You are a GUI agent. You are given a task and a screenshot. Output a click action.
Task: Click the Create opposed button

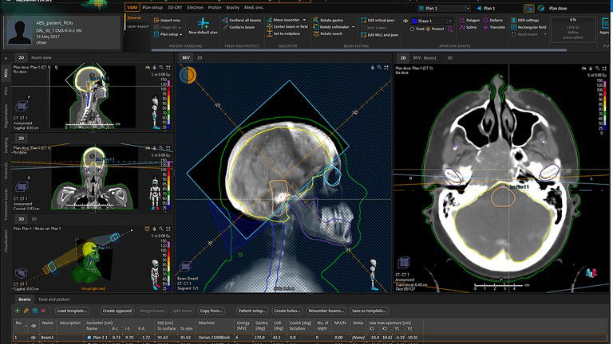[x=117, y=310]
